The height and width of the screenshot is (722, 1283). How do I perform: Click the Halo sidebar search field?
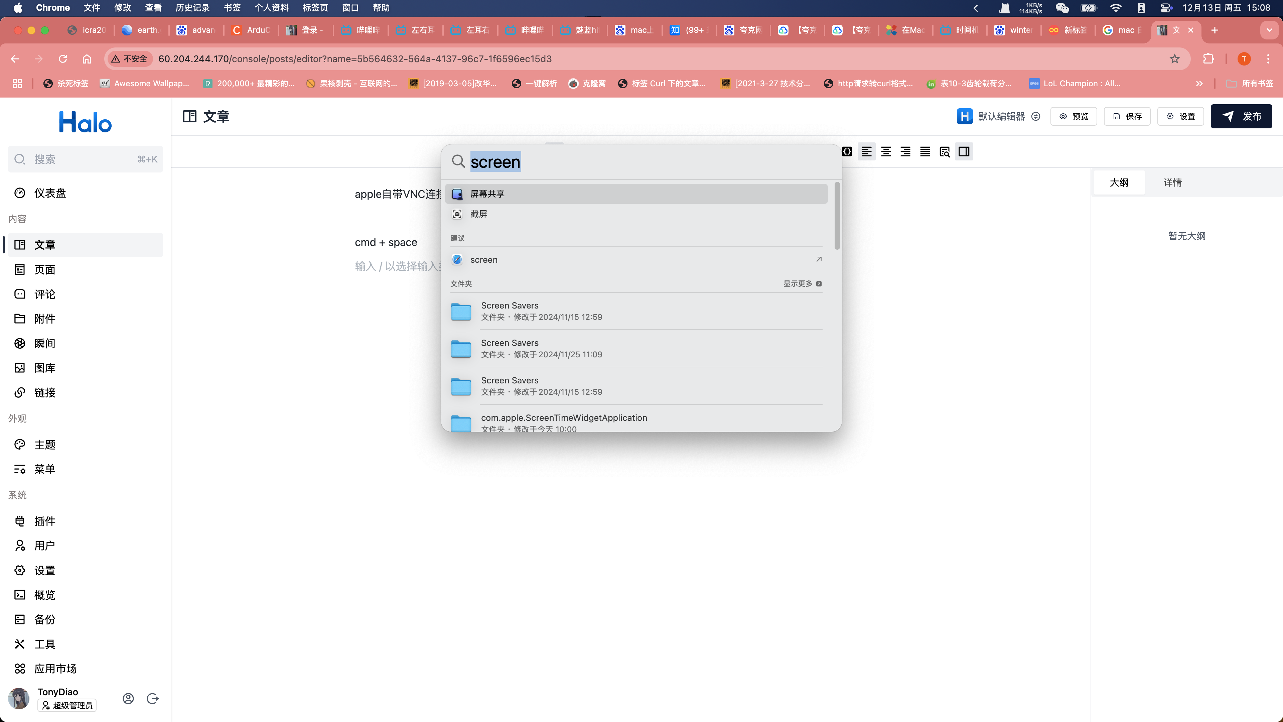pos(85,159)
